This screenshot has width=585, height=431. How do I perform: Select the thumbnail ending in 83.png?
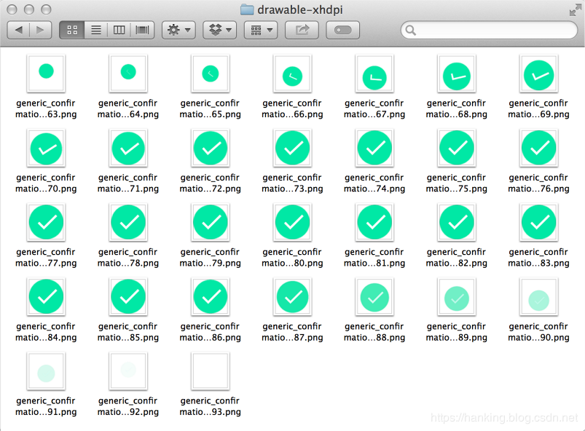[538, 222]
